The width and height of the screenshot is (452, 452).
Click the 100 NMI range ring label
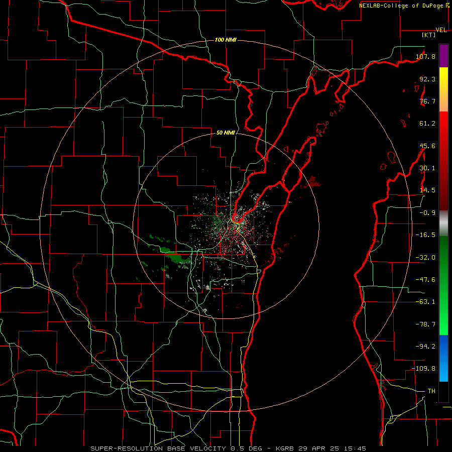(x=225, y=40)
